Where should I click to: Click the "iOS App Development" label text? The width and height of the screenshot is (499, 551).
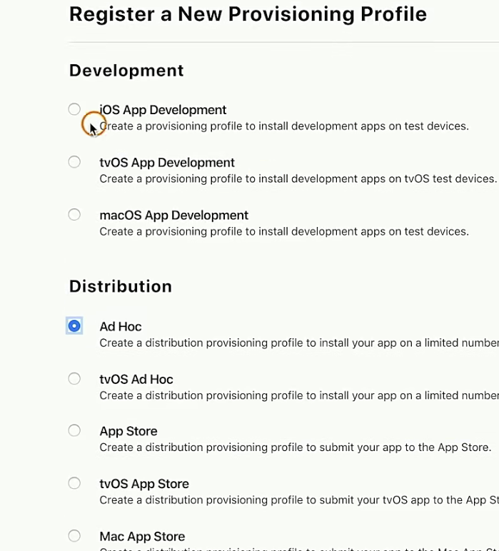pos(163,110)
